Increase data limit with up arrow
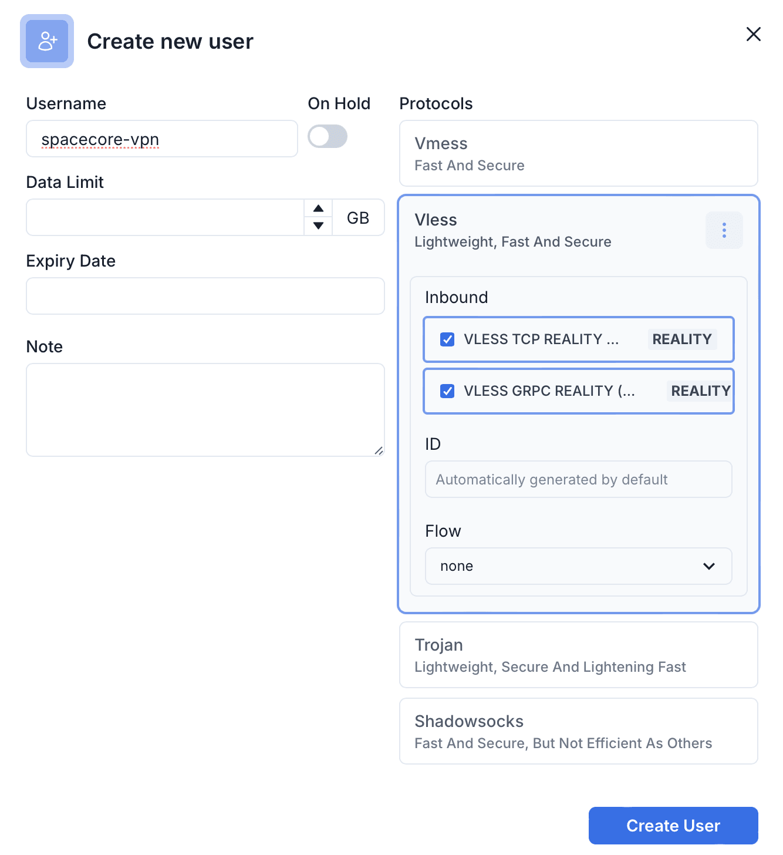783x855 pixels. click(x=318, y=209)
